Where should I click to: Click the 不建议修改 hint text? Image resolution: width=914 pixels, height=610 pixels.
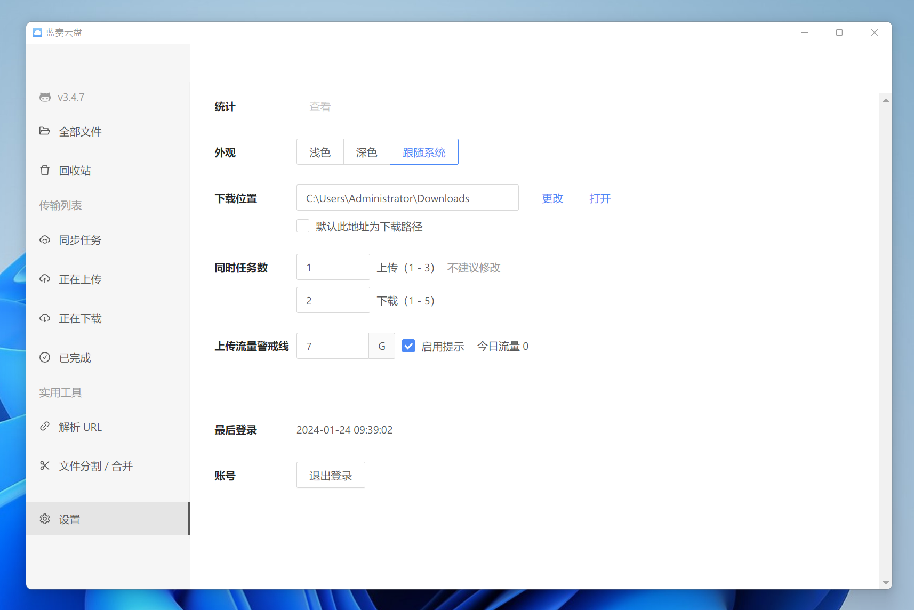[x=474, y=268]
